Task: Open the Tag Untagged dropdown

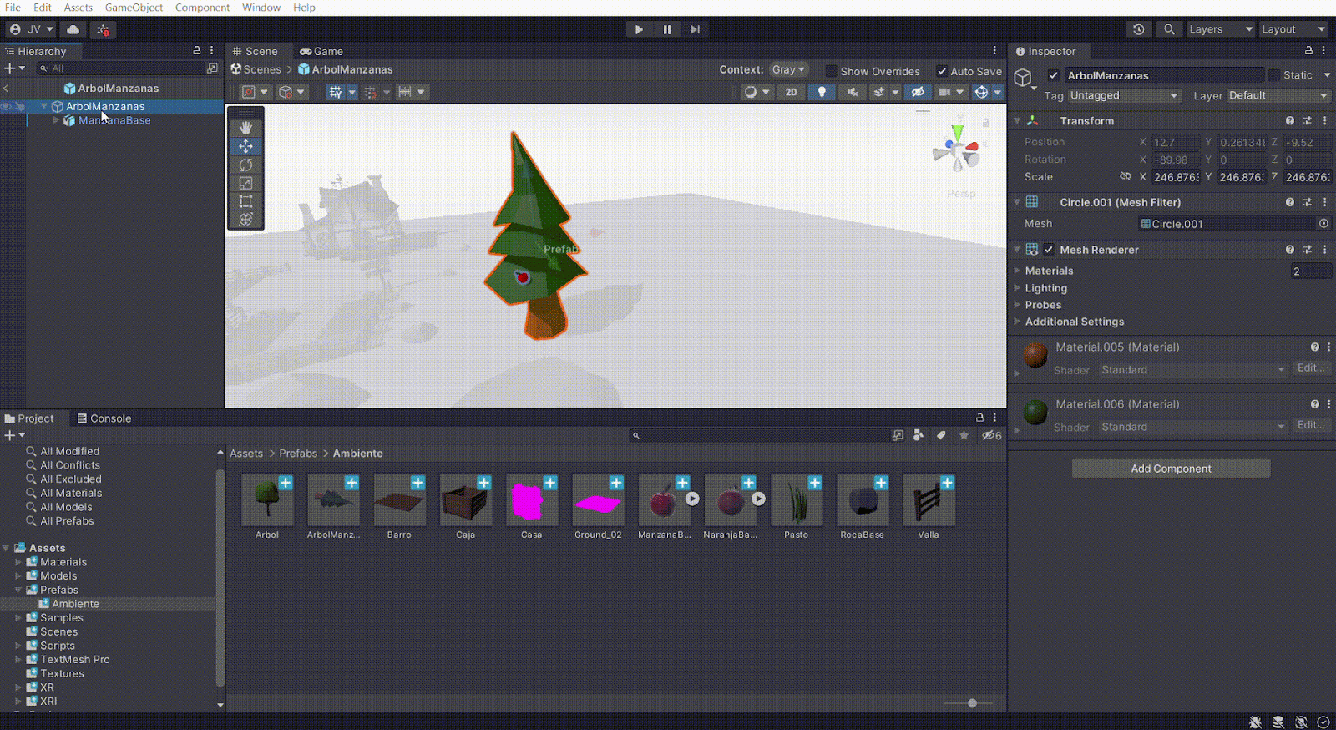Action: point(1124,96)
